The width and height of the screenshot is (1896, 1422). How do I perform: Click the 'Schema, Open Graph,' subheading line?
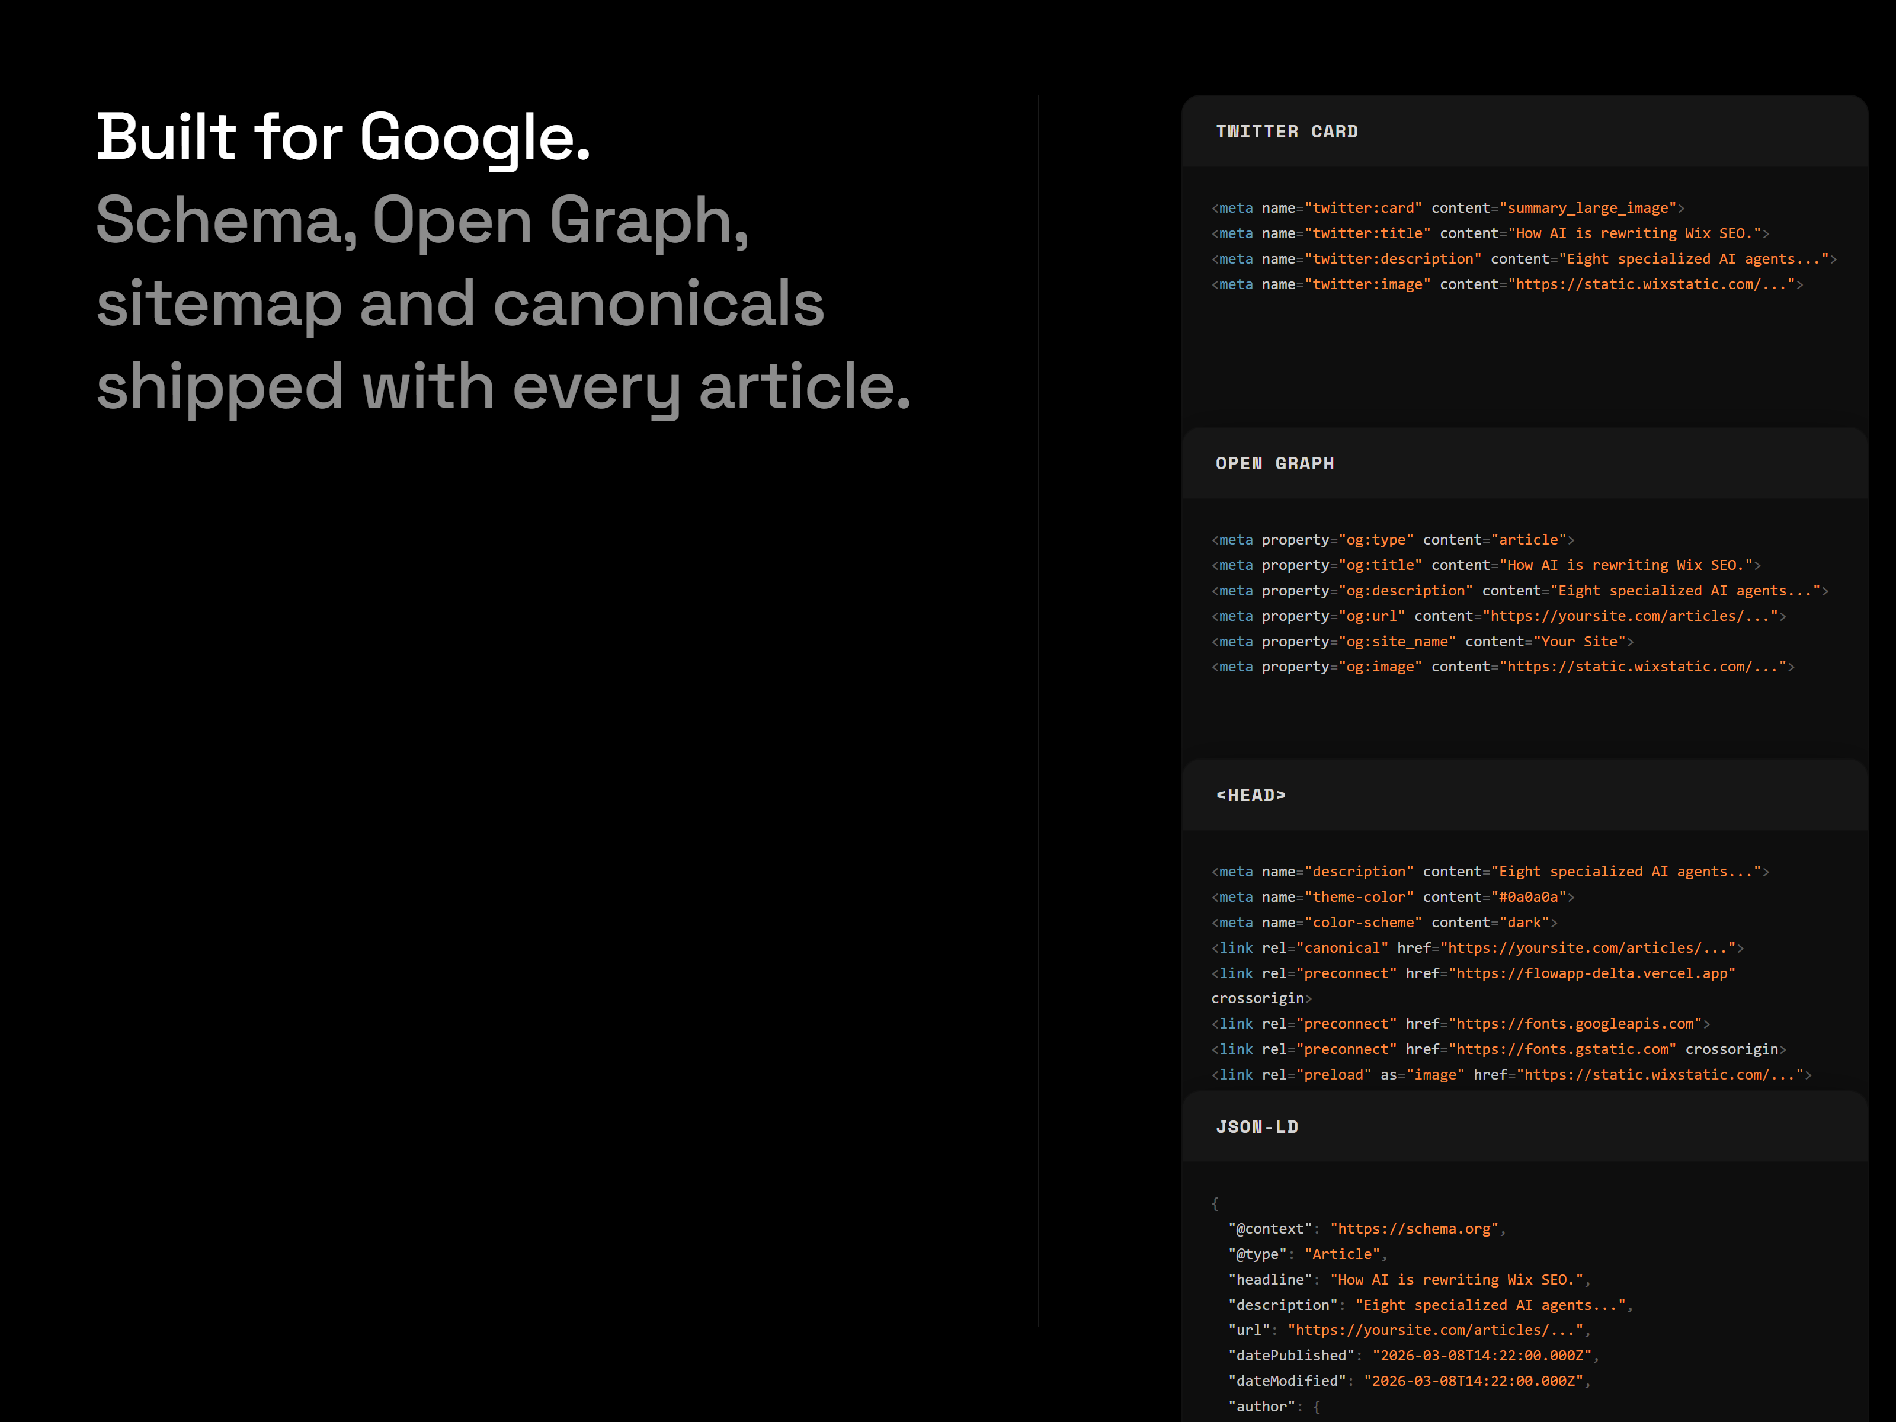point(422,221)
